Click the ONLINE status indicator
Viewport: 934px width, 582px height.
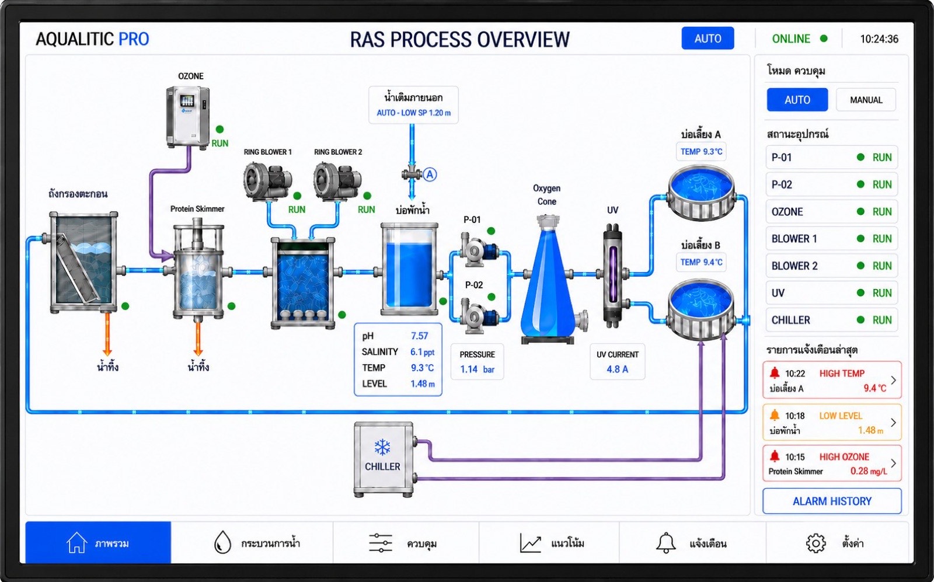point(800,39)
